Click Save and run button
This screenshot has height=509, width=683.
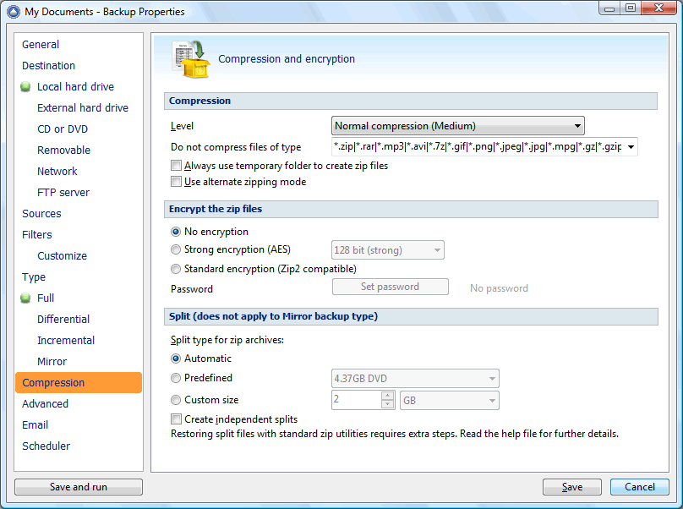[x=79, y=487]
